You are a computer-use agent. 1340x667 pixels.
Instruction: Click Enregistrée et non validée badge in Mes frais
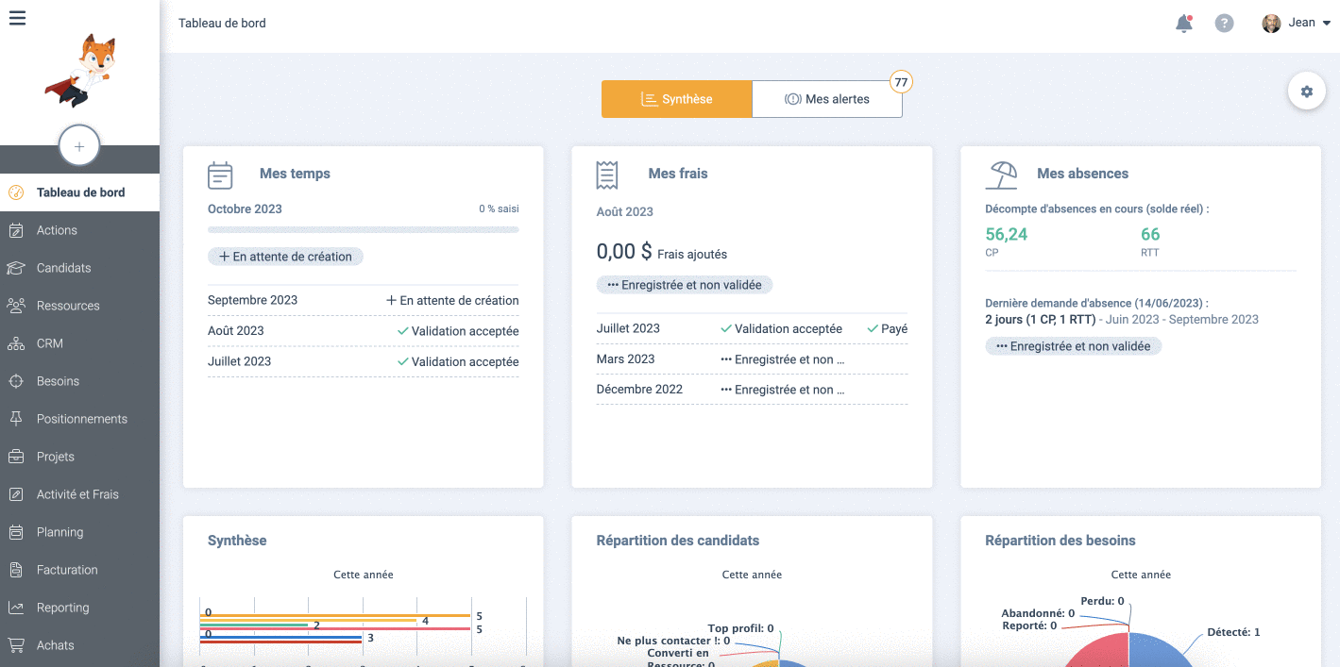685,285
